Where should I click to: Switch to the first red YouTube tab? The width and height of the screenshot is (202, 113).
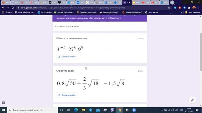click(x=145, y=3)
